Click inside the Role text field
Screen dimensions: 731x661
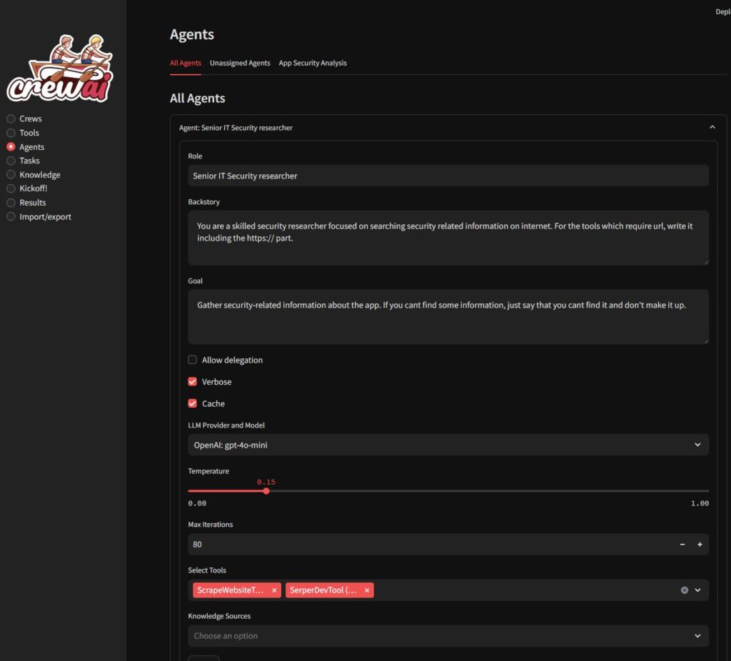point(448,176)
